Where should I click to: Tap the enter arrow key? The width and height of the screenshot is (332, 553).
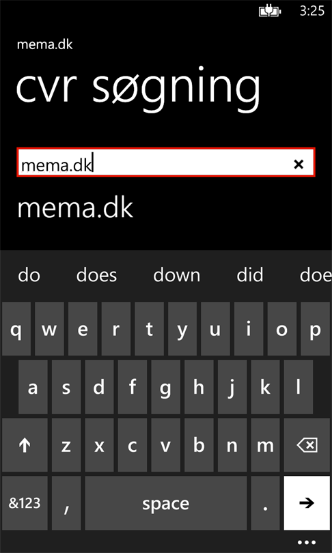307,502
